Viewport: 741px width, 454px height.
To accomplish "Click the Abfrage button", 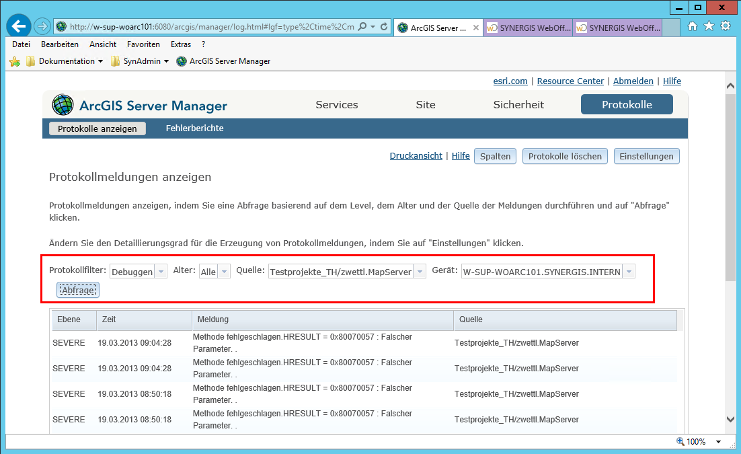I will tap(78, 290).
